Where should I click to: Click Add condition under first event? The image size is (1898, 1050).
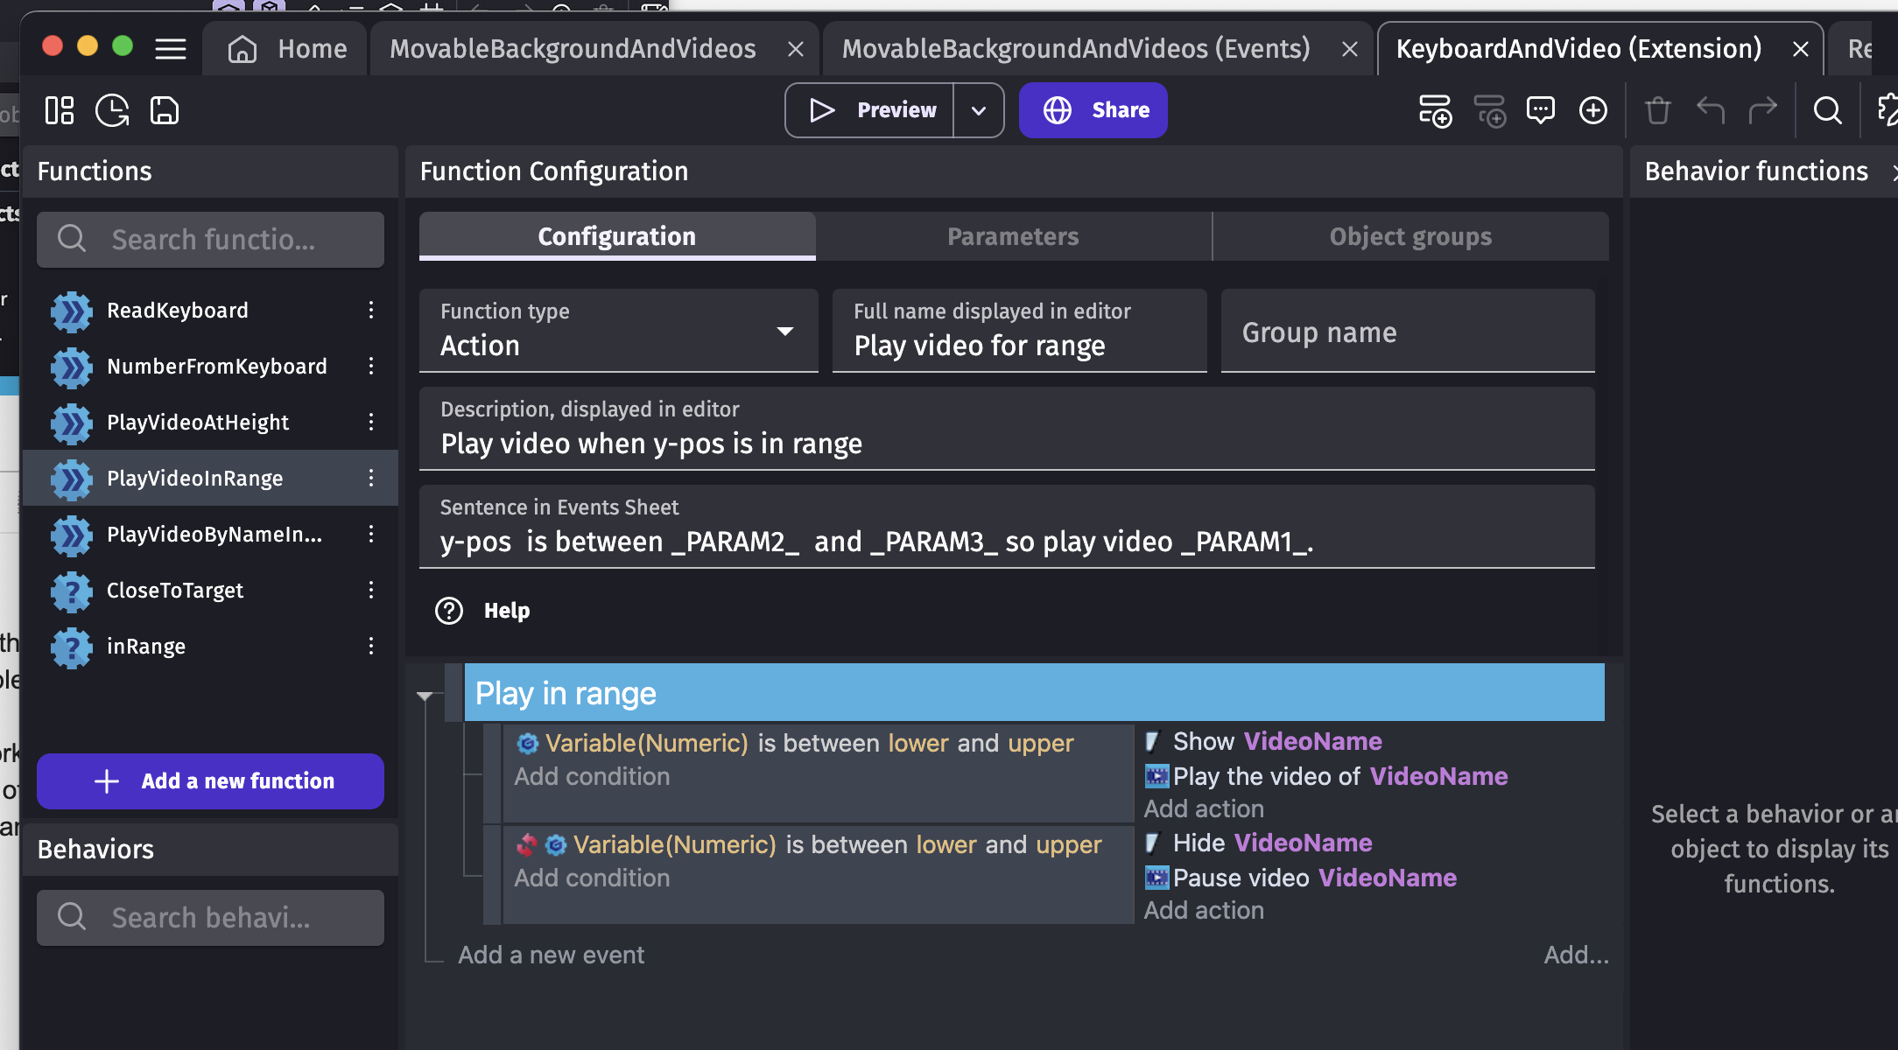592,776
